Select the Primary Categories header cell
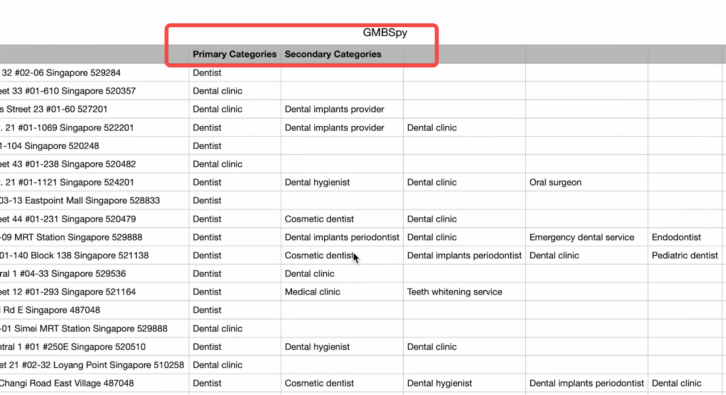Viewport: 726px width, 395px height. (x=235, y=54)
